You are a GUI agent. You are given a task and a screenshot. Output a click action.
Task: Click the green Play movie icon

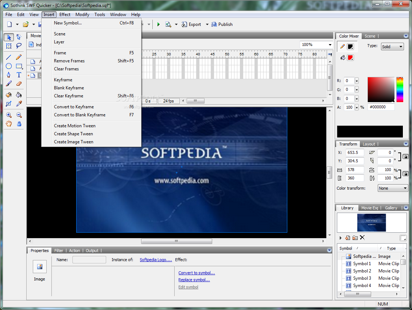(159, 24)
